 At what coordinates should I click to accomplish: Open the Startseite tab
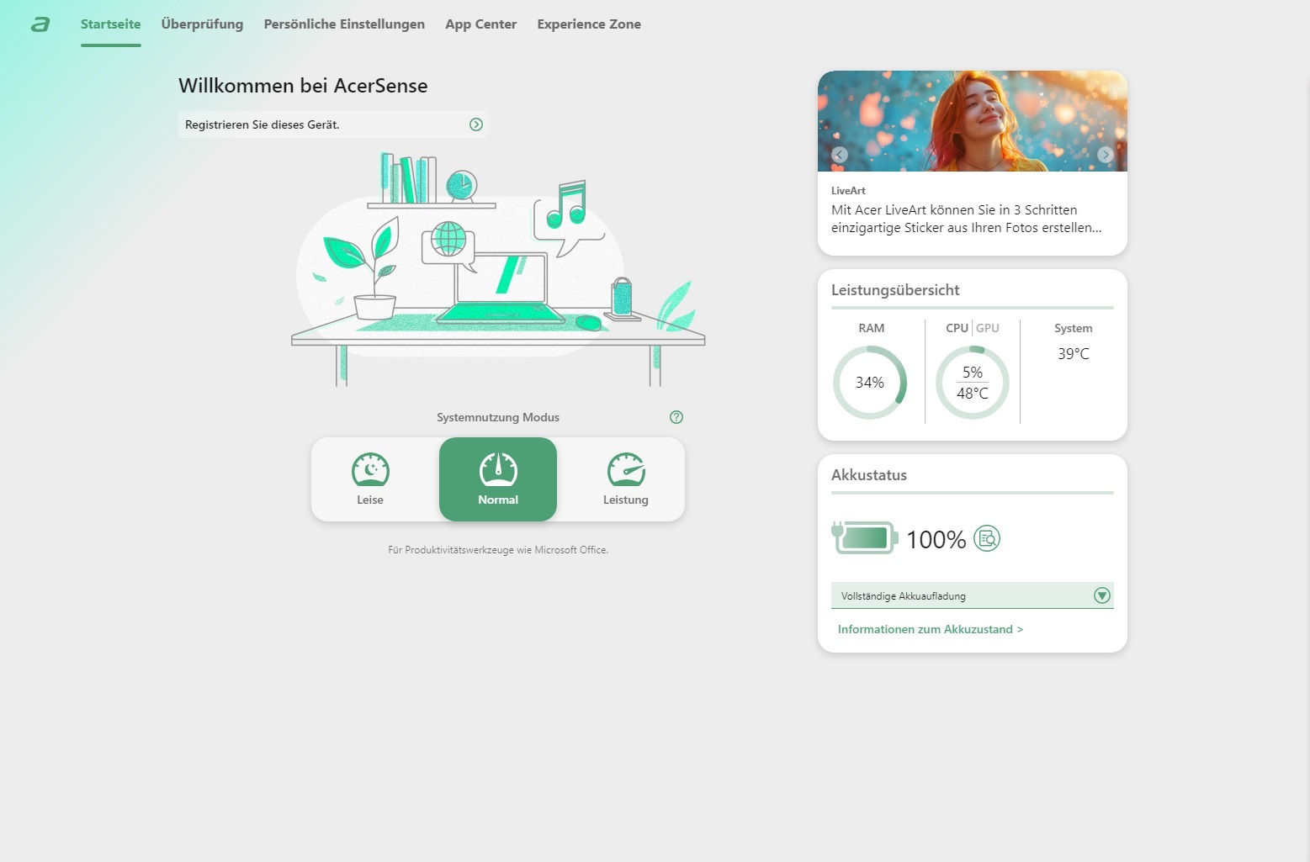pos(111,24)
